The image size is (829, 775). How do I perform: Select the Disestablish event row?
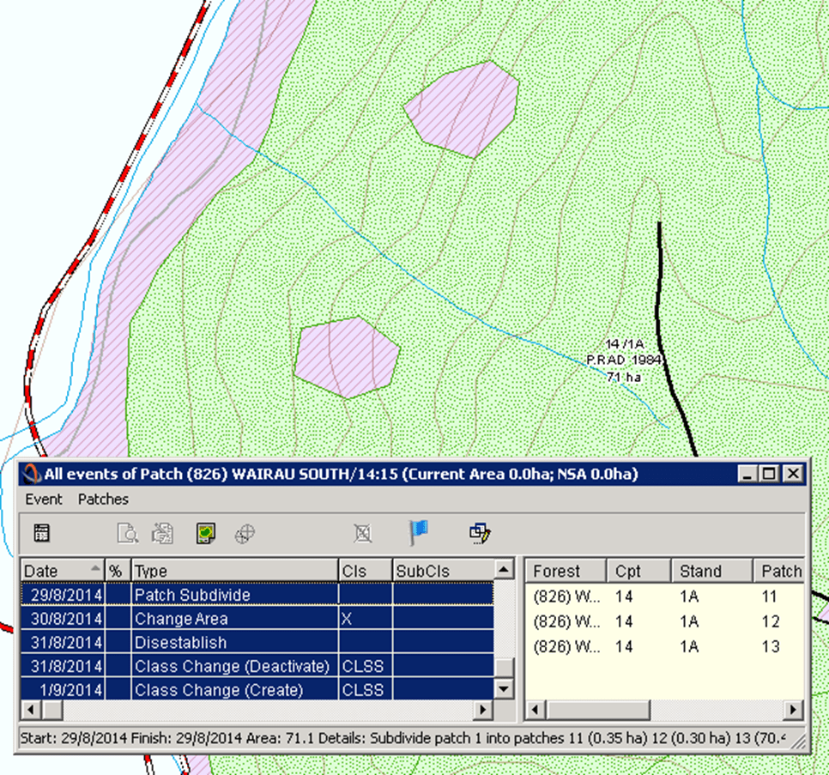click(x=257, y=642)
